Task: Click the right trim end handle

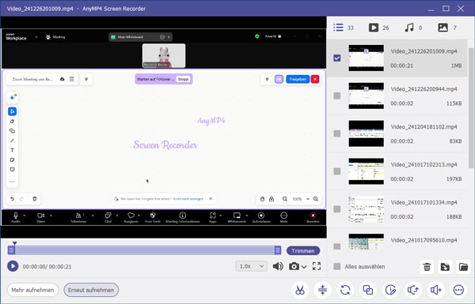Action: click(x=278, y=250)
